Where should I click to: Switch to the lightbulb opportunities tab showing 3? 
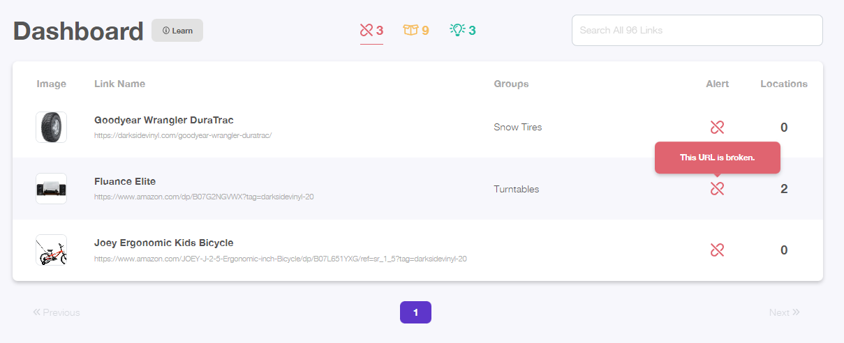click(x=463, y=30)
